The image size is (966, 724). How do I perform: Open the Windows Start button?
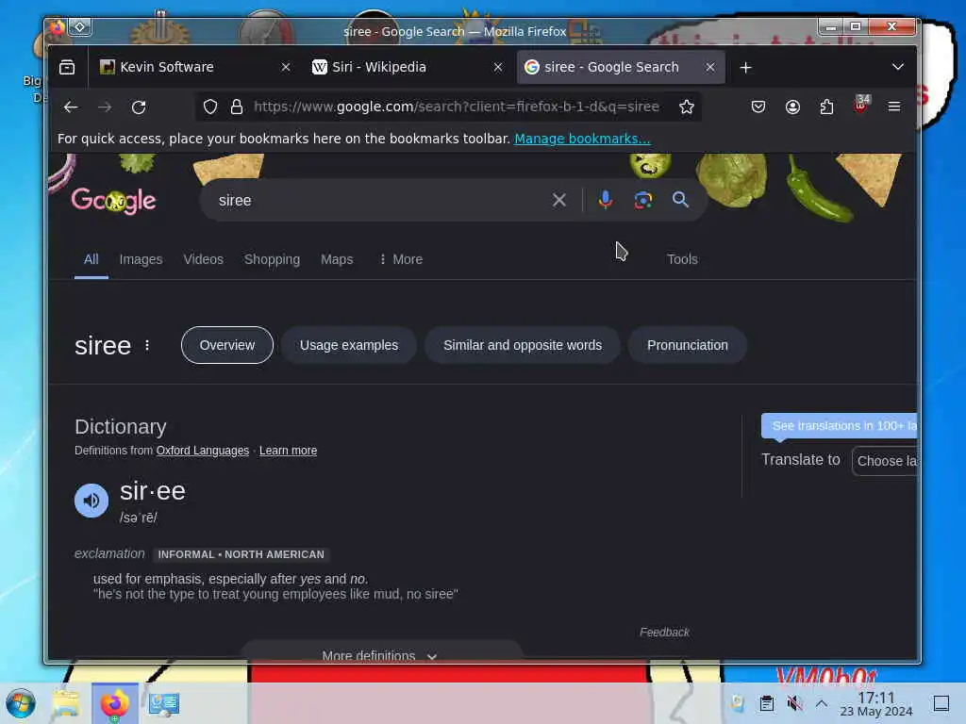coord(21,703)
